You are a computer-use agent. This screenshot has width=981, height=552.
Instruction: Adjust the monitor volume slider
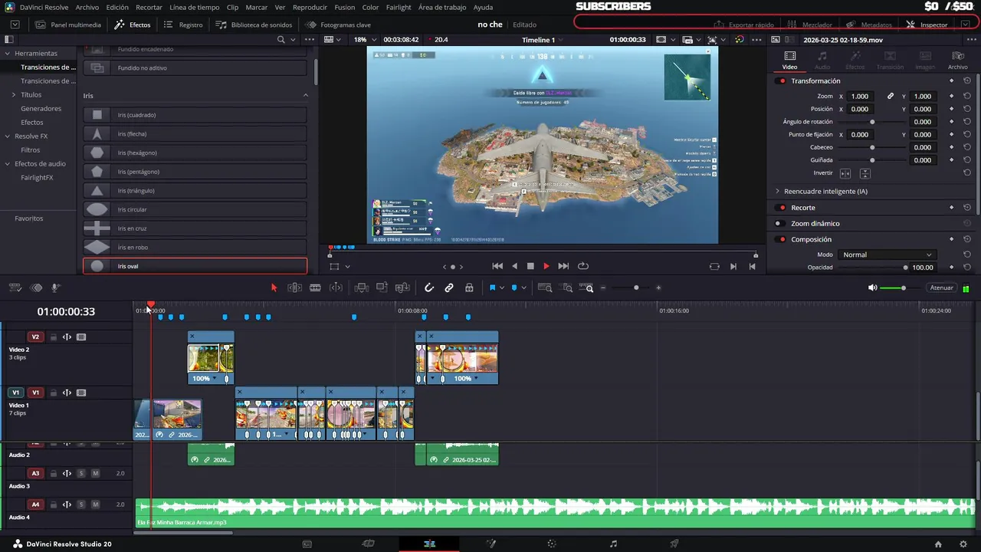903,287
